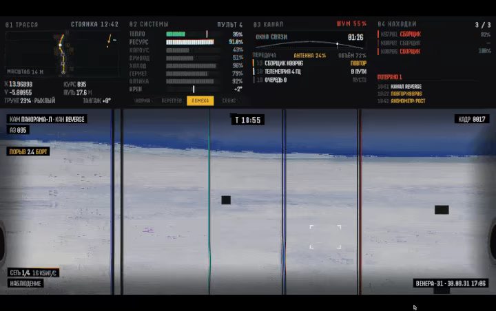Click the orange ПОВТОР retry status
496x311 pixels.
pyautogui.click(x=358, y=63)
